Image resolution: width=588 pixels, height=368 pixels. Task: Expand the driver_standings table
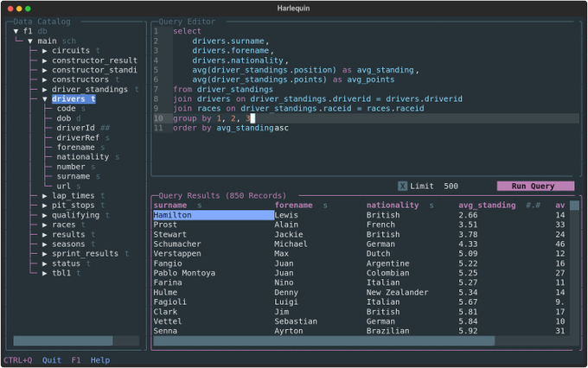click(x=45, y=90)
